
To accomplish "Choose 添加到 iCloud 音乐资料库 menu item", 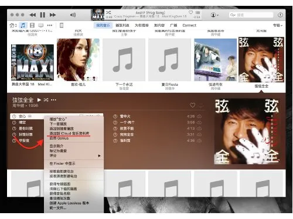I will [x=69, y=133].
